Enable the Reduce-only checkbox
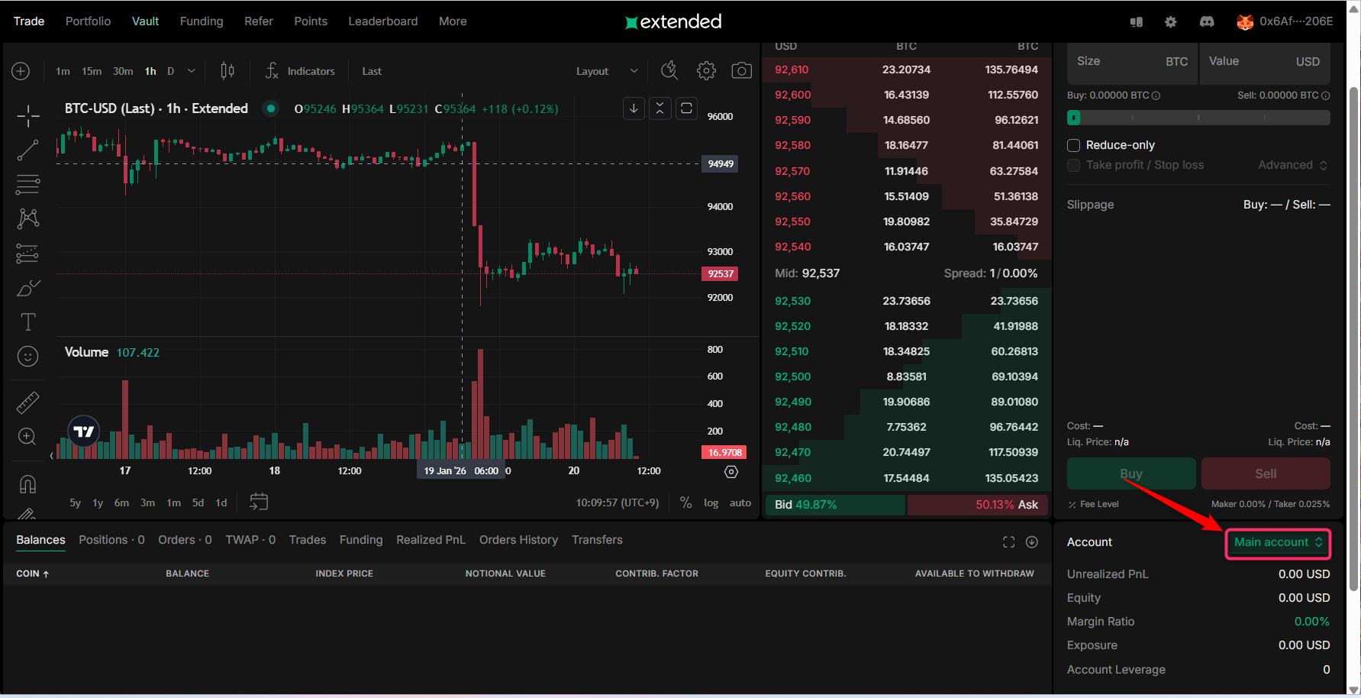The image size is (1361, 698). coord(1073,145)
